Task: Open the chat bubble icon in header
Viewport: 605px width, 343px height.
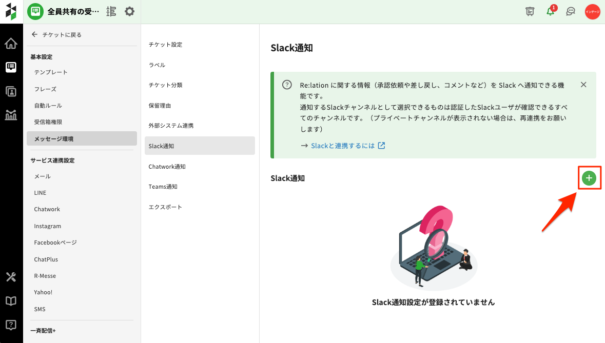Action: pyautogui.click(x=571, y=11)
